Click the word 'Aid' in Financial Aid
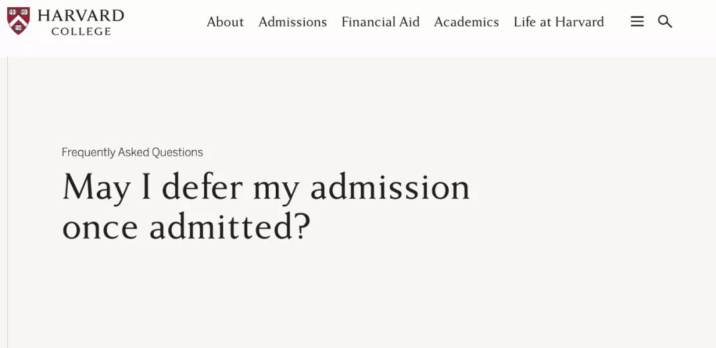The height and width of the screenshot is (348, 716). 408,22
